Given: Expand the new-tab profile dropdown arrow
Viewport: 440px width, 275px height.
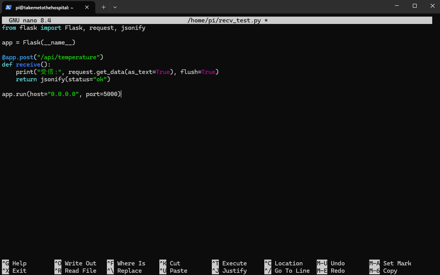Looking at the screenshot, I should 115,7.
